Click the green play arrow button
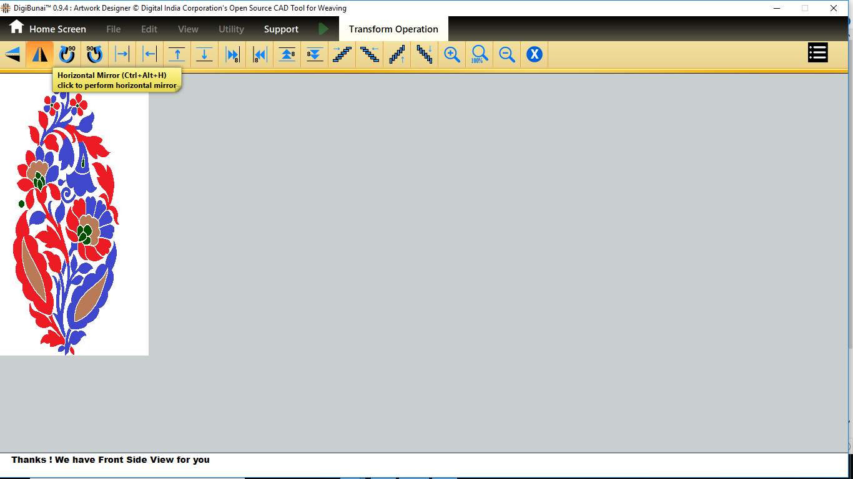853x479 pixels. pyautogui.click(x=323, y=29)
